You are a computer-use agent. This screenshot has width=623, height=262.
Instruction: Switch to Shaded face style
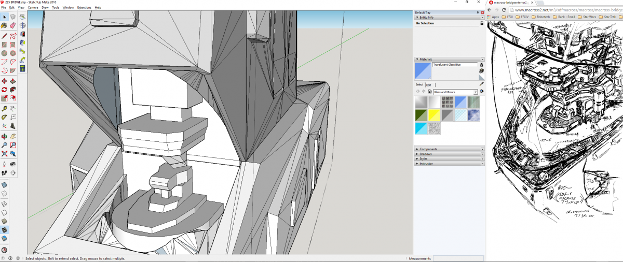pyautogui.click(x=5, y=221)
